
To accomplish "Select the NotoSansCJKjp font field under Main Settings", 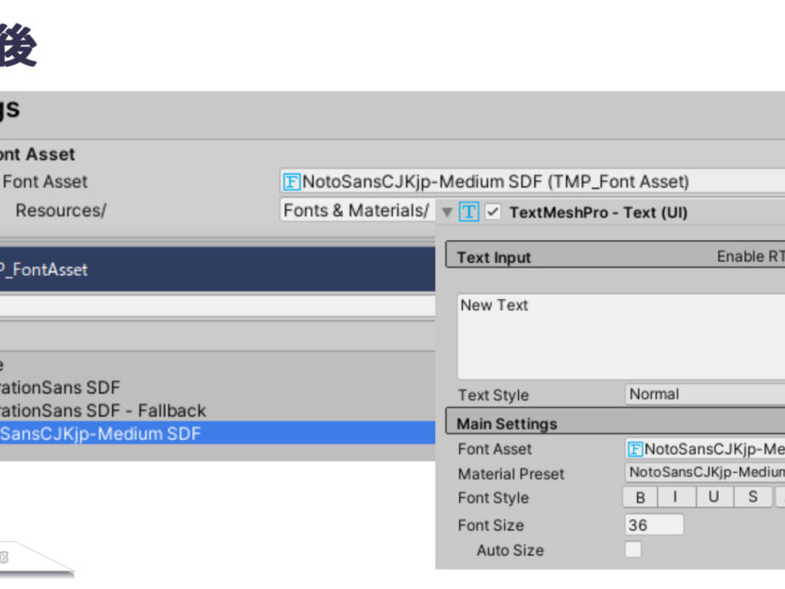I will click(705, 449).
